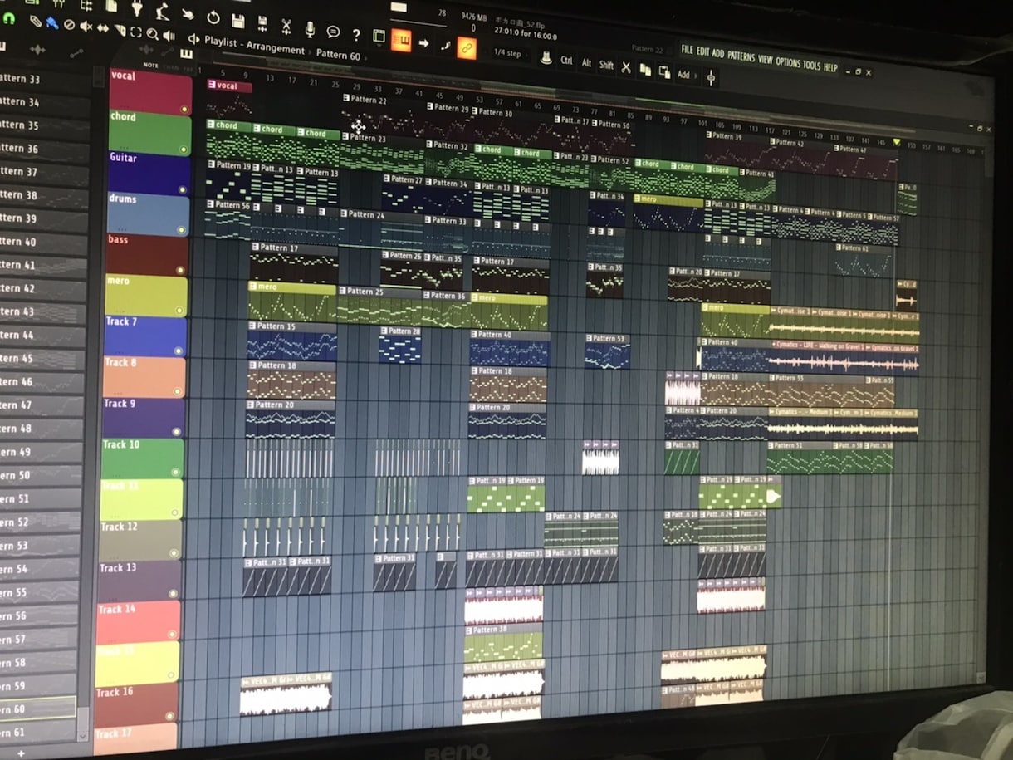This screenshot has width=1013, height=760.
Task: Open the HELP menu
Action: point(830,67)
